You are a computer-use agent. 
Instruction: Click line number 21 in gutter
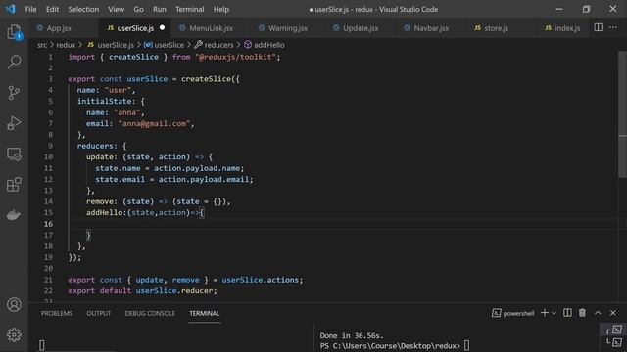(48, 280)
